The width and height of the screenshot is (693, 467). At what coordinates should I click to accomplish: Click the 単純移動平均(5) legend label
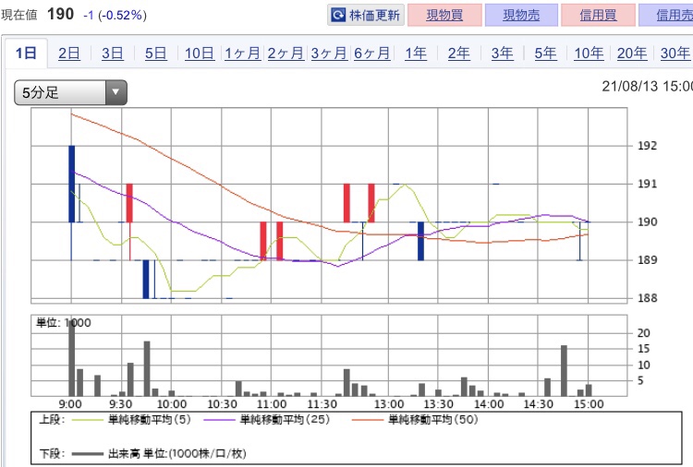pos(150,419)
